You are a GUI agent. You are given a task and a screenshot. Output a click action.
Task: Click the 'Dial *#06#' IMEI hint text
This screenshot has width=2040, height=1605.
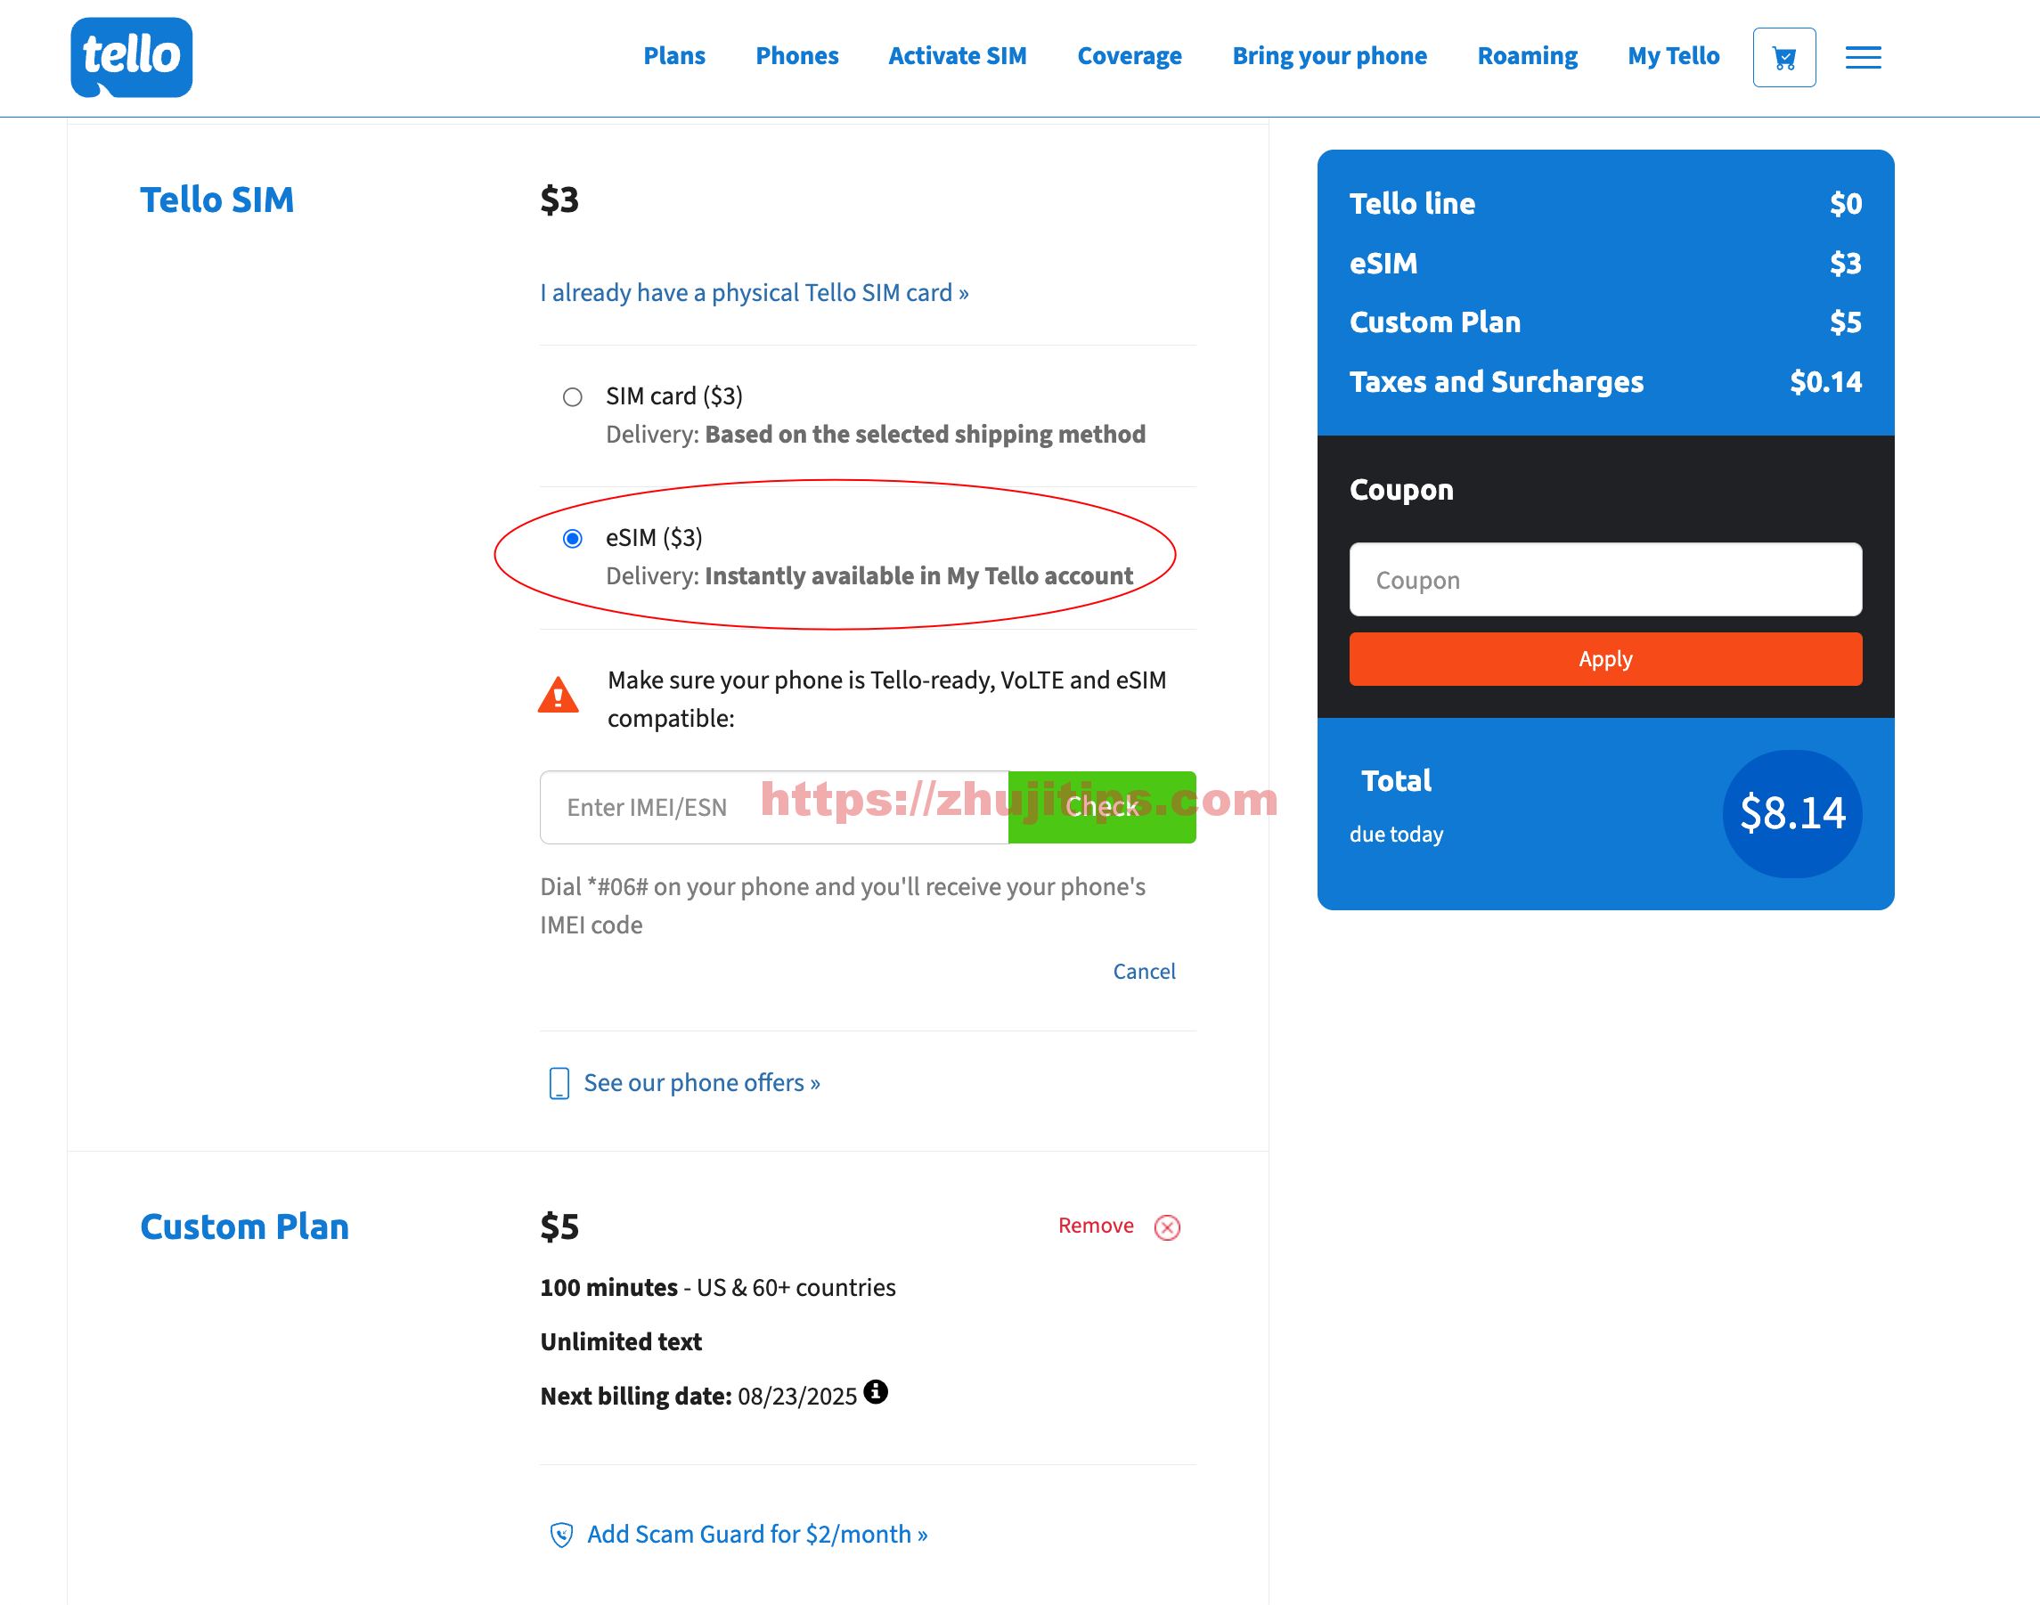coord(843,906)
